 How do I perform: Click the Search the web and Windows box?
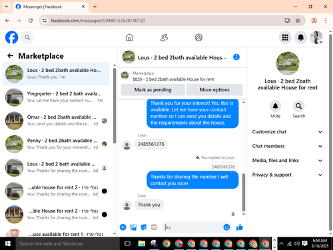tap(67, 243)
